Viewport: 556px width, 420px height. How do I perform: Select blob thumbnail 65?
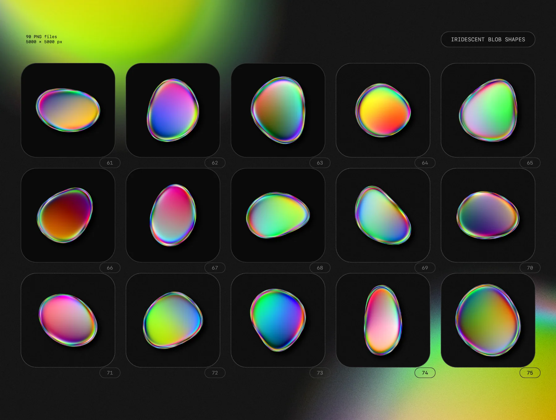tap(488, 110)
